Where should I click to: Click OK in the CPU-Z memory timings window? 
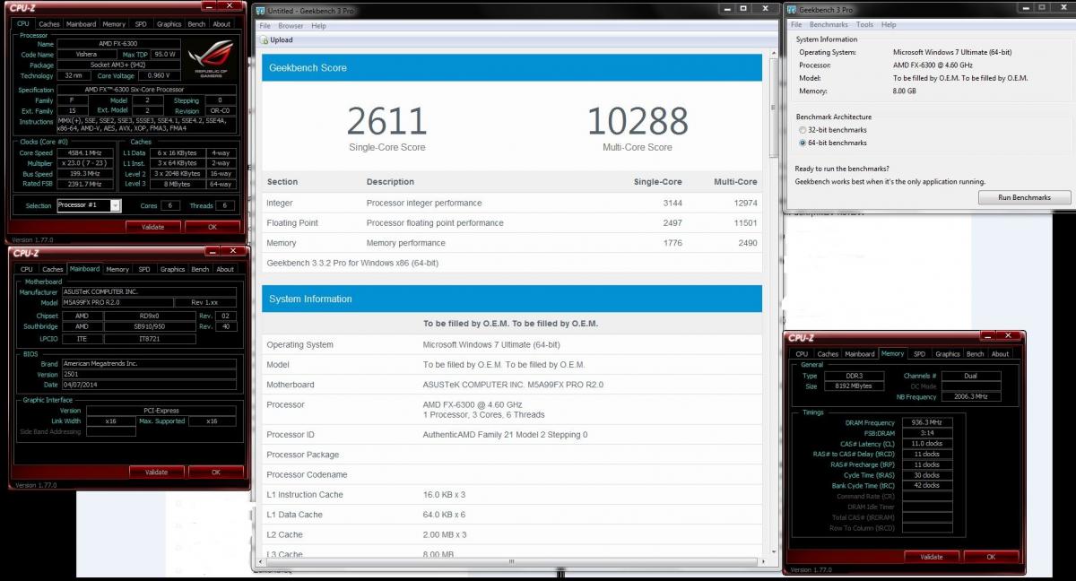(991, 557)
